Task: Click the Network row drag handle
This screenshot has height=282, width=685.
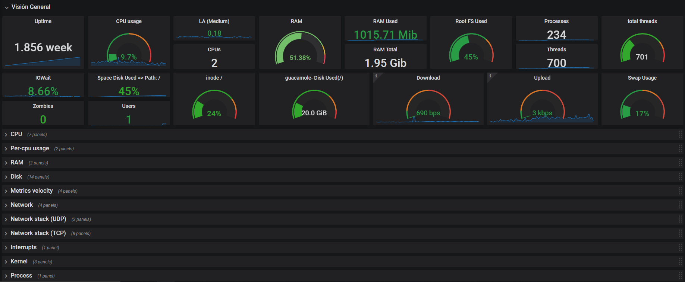Action: [x=681, y=205]
